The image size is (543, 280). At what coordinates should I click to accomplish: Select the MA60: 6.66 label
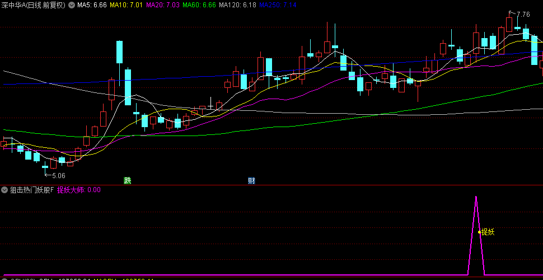[199, 5]
